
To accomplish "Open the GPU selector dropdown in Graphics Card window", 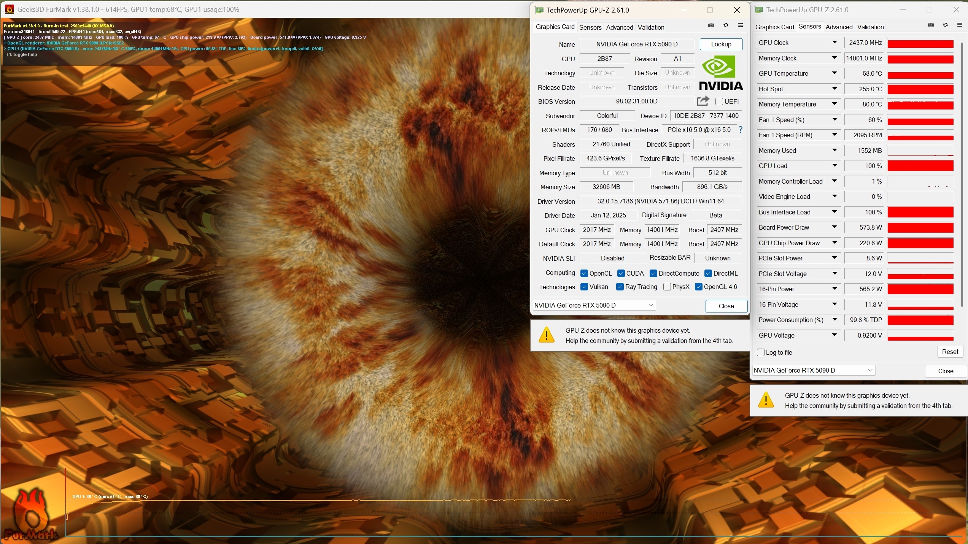I will (x=651, y=305).
